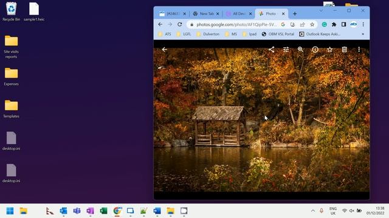389x218 pixels.
Task: Click the site lock icon in address bar
Action: (x=191, y=24)
